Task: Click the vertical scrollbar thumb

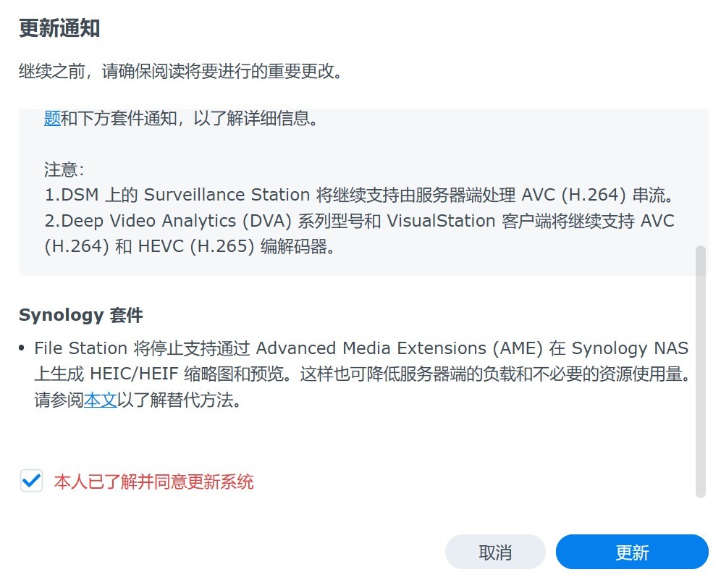Action: pos(700,371)
